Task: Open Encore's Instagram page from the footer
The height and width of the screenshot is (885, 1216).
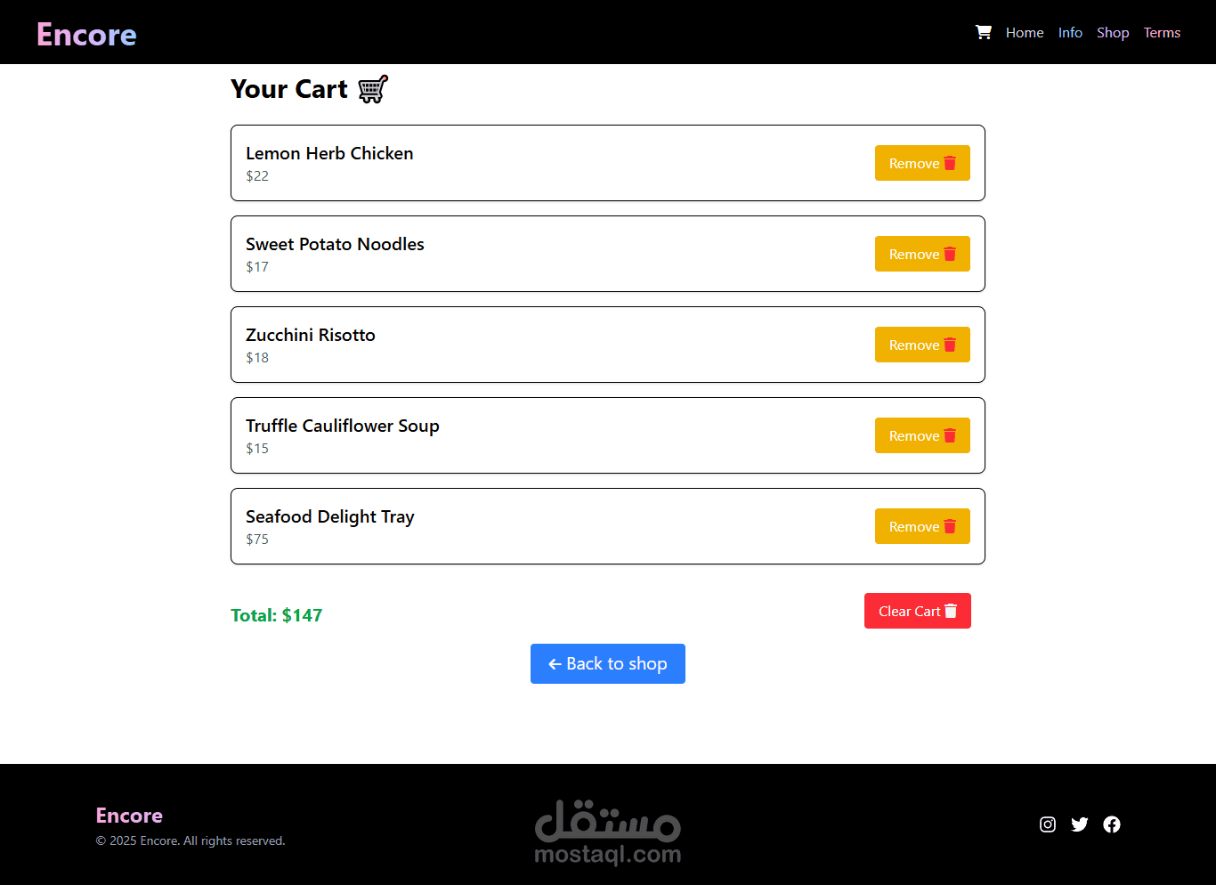Action: (1048, 824)
